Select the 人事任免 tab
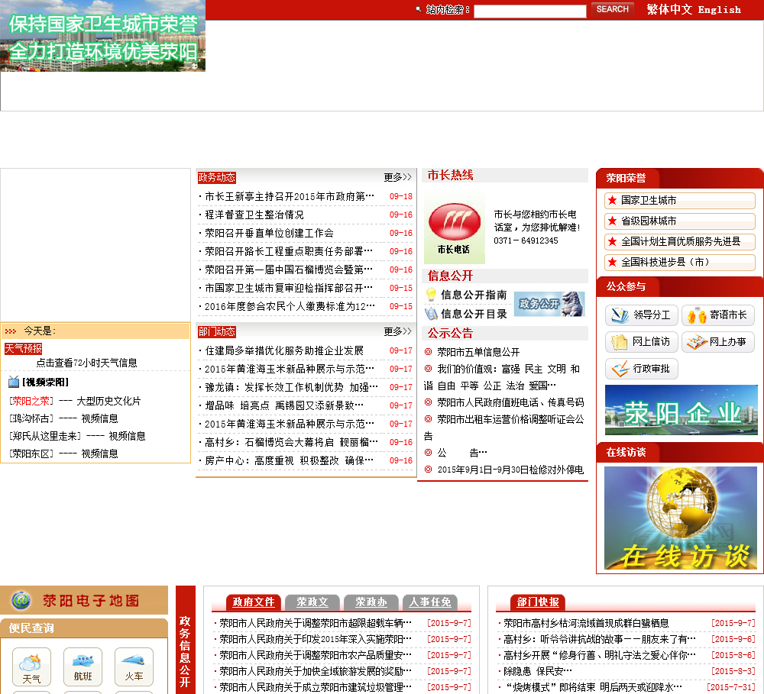This screenshot has height=694, width=764. pos(429,602)
